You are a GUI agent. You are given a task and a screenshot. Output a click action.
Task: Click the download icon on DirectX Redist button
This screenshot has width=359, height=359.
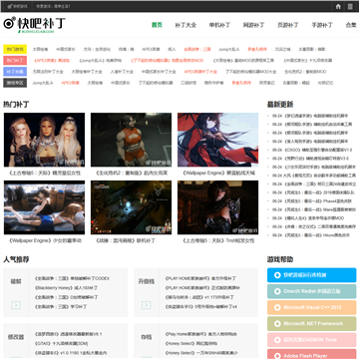tap(277, 291)
